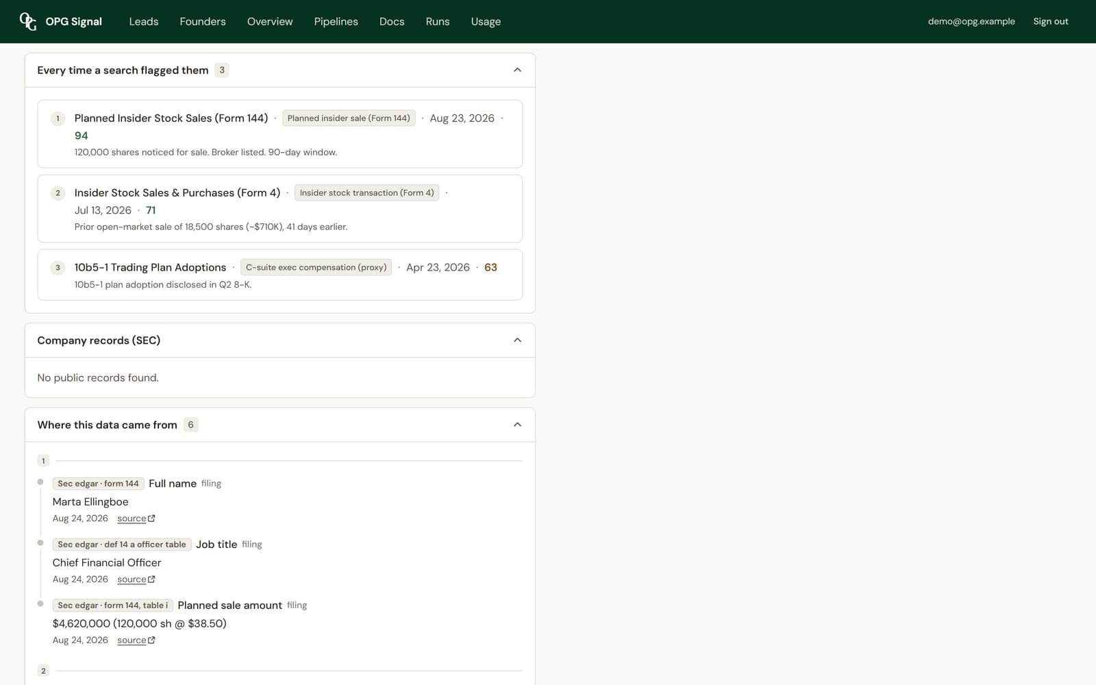Click external-link icon beside Marta Ellingboe source
Viewport: 1096px width, 685px height.
tap(151, 519)
